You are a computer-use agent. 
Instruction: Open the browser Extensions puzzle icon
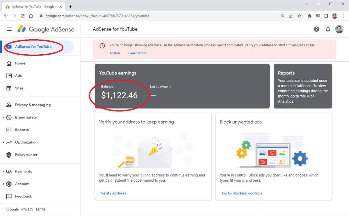click(309, 16)
